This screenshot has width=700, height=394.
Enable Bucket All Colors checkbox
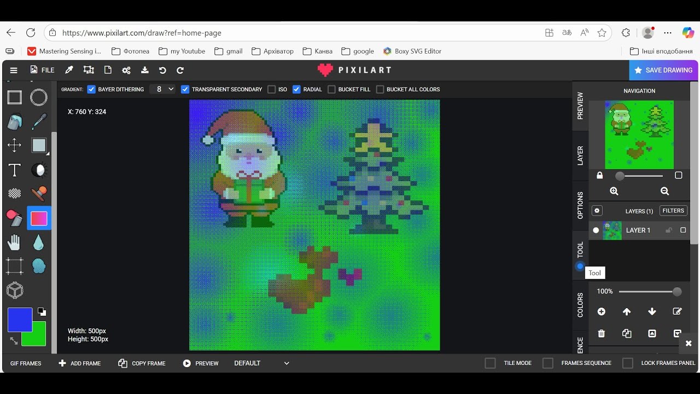[380, 89]
